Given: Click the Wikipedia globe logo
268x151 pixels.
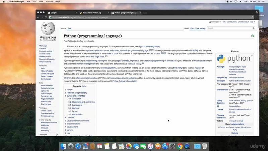Looking at the screenshot, I should coord(48,29).
